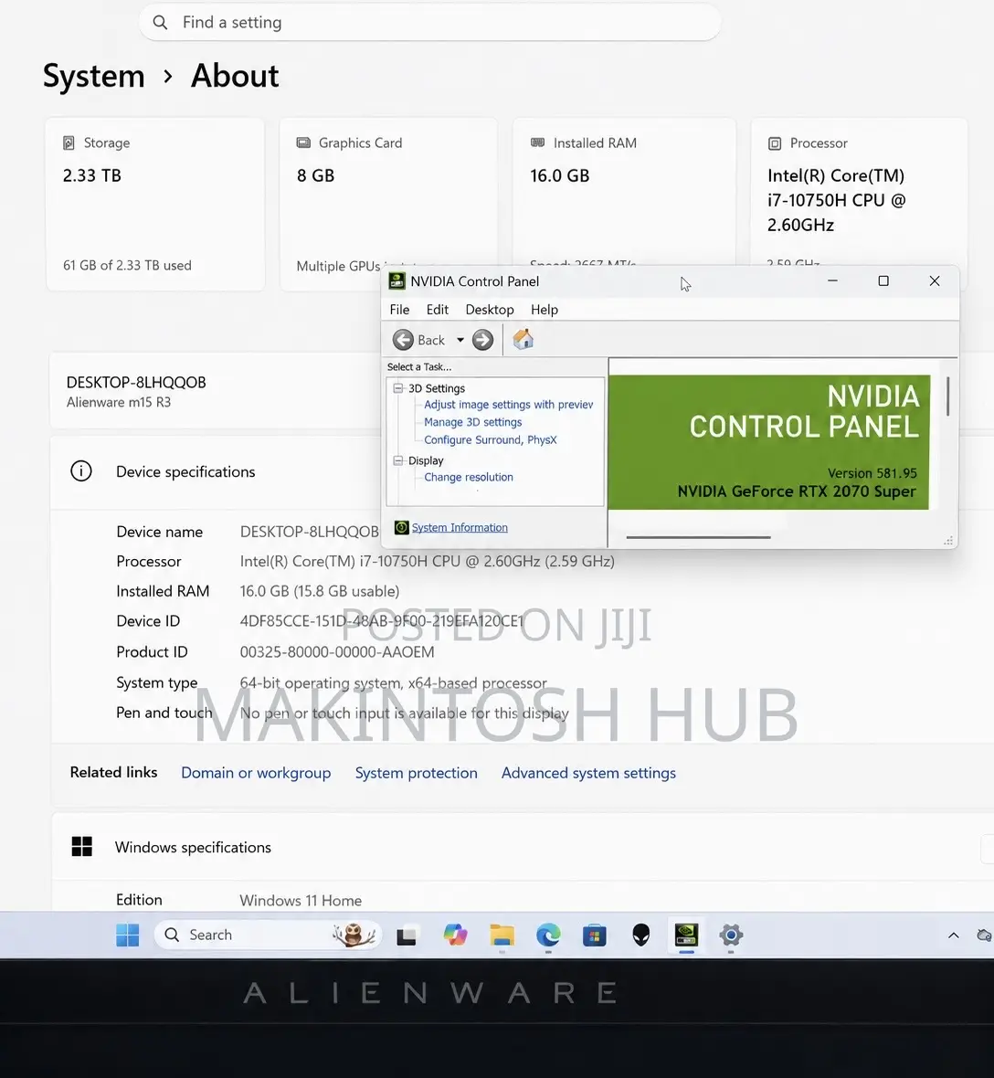Collapse the 3D Settings tree node

point(398,388)
